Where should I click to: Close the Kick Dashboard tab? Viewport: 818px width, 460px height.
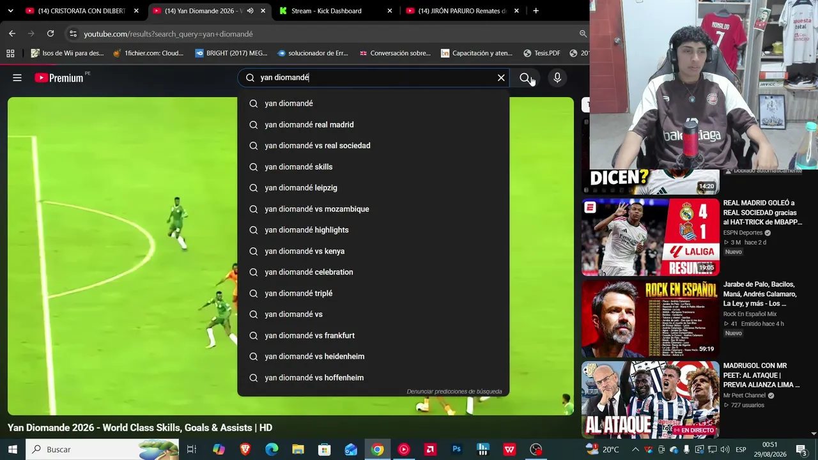coord(390,11)
